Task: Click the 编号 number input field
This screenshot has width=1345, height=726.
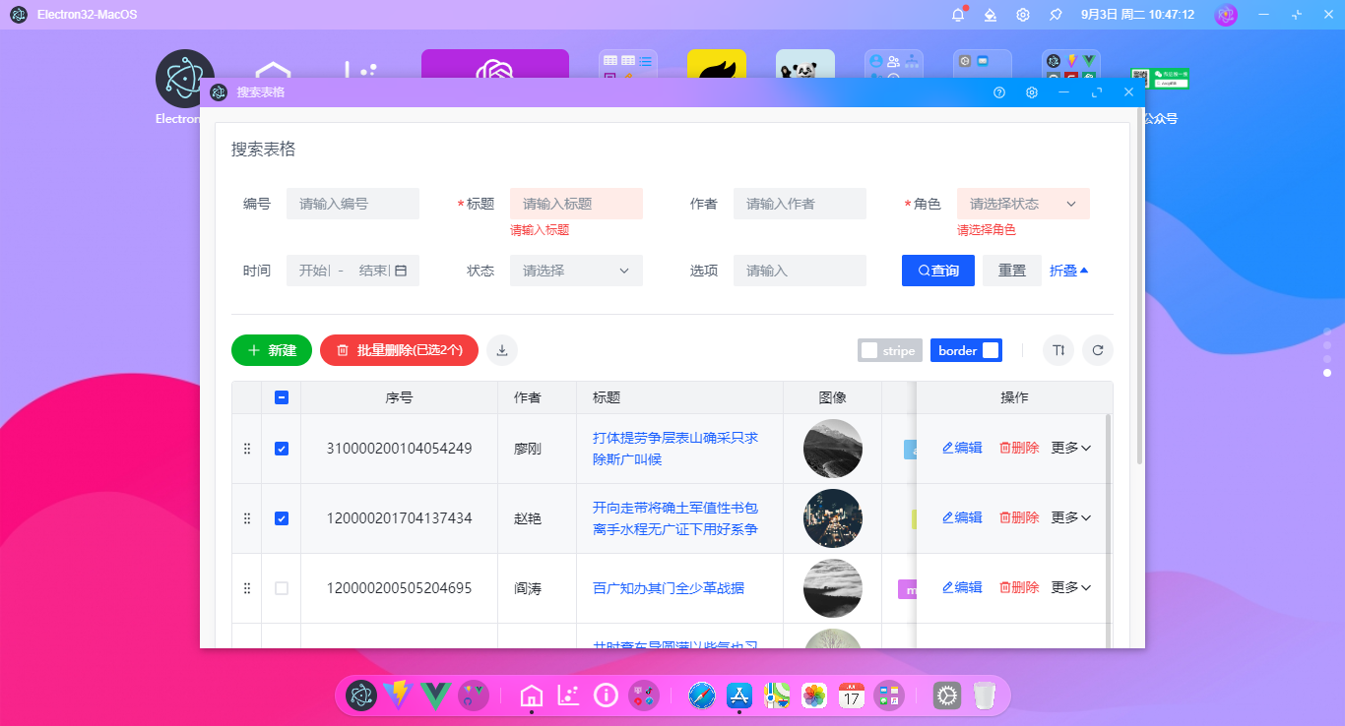Action: click(x=352, y=204)
